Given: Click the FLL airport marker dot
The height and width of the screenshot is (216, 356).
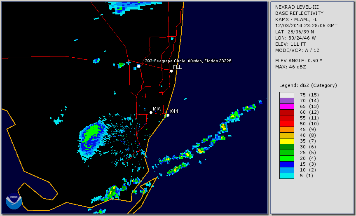Looking at the screenshot, I should [171, 71].
